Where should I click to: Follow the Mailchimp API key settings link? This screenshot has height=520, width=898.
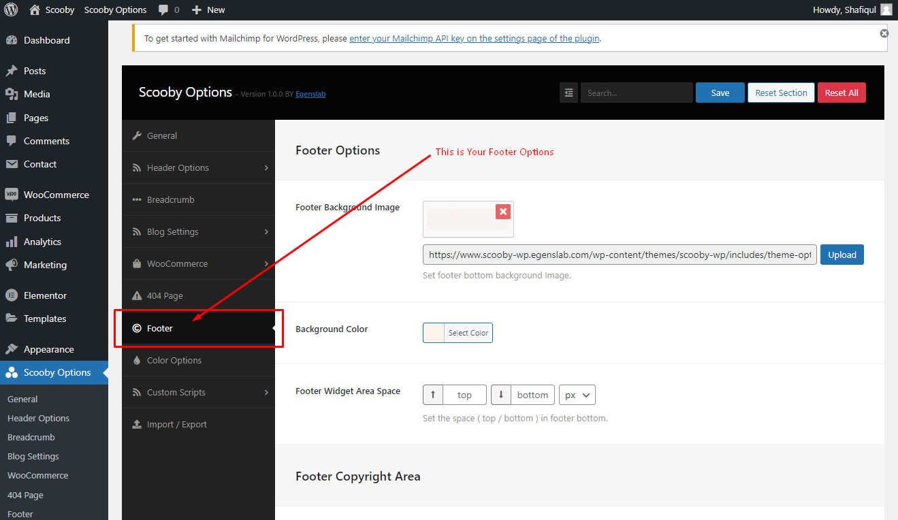(475, 39)
